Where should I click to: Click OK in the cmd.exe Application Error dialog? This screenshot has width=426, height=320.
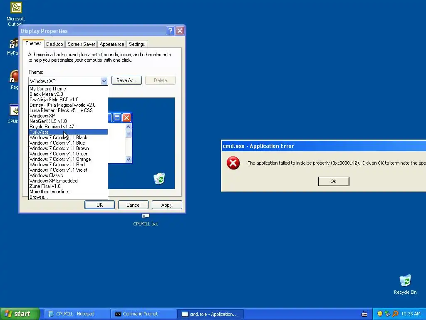[334, 181]
